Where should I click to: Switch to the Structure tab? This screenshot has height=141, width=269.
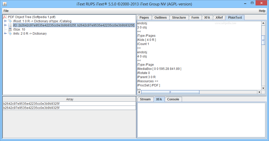click(179, 18)
